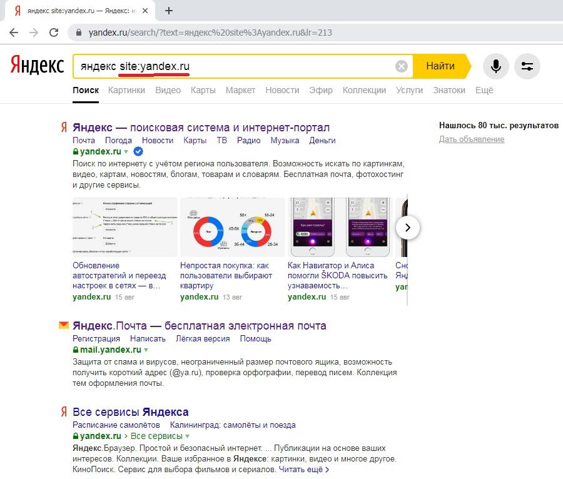Image resolution: width=563 pixels, height=479 pixels.
Task: Expand yandex.ru dropdown arrow in first result
Action: coord(126,152)
